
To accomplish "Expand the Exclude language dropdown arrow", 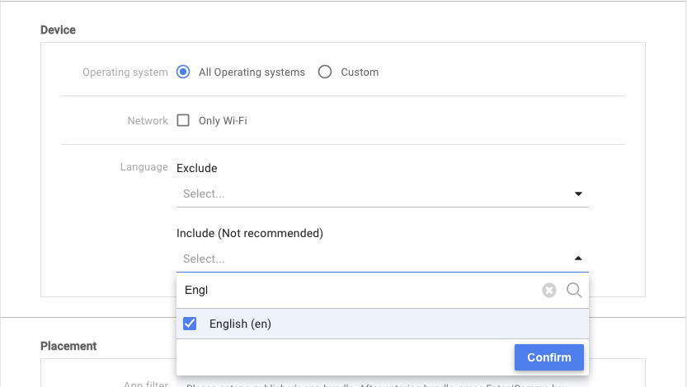I will tap(578, 194).
